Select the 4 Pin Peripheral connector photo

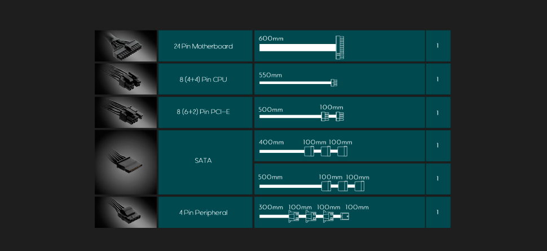coord(126,212)
